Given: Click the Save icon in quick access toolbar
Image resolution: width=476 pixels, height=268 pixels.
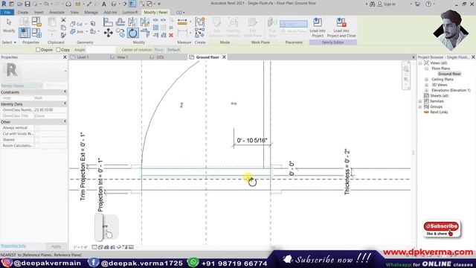Looking at the screenshot, I should (x=28, y=4).
